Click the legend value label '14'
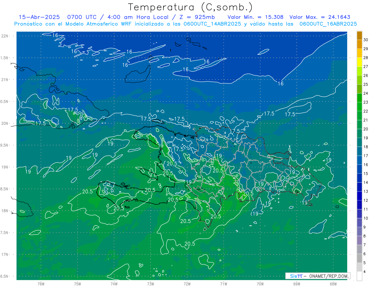374x288 pixels. pyautogui.click(x=366, y=183)
